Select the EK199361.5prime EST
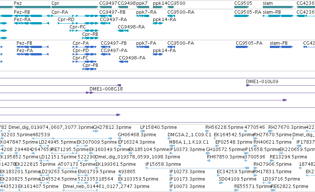315x192 pixels. point(97,168)
